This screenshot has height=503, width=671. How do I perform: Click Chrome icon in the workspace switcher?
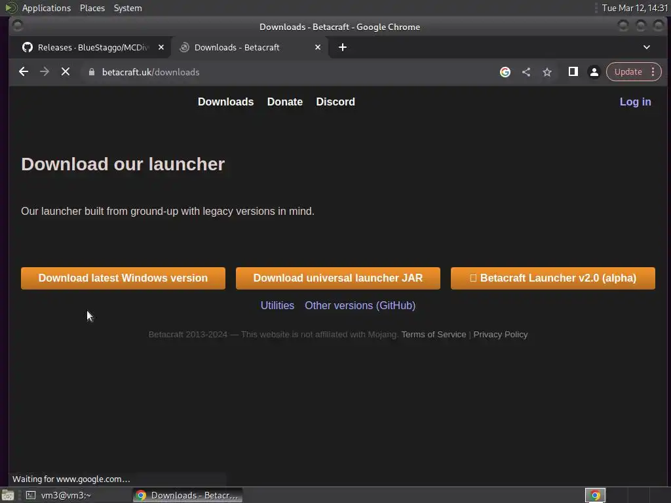[595, 495]
